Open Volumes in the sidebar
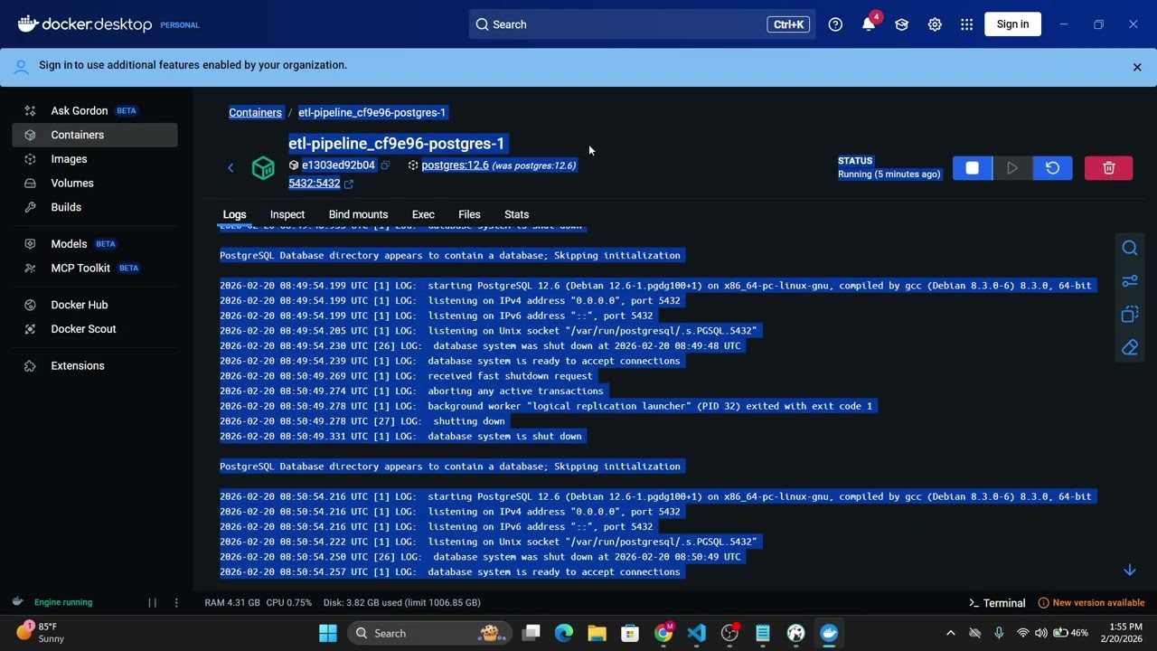This screenshot has width=1157, height=651. (95, 183)
